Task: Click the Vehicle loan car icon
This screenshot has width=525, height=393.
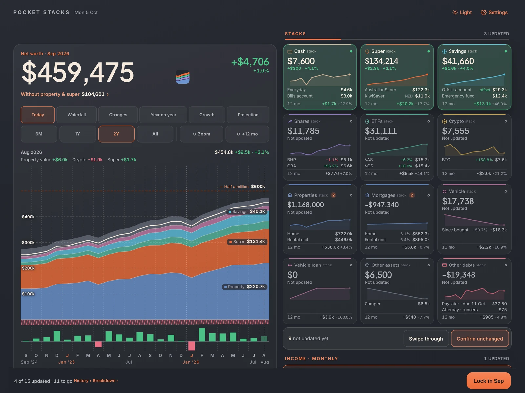Action: click(290, 265)
